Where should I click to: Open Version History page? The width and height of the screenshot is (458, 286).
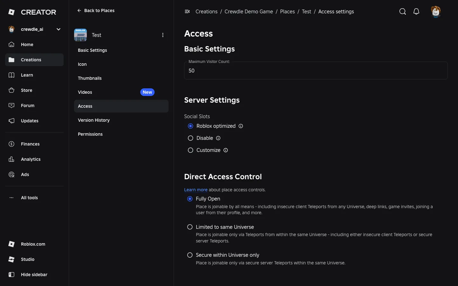(121, 120)
